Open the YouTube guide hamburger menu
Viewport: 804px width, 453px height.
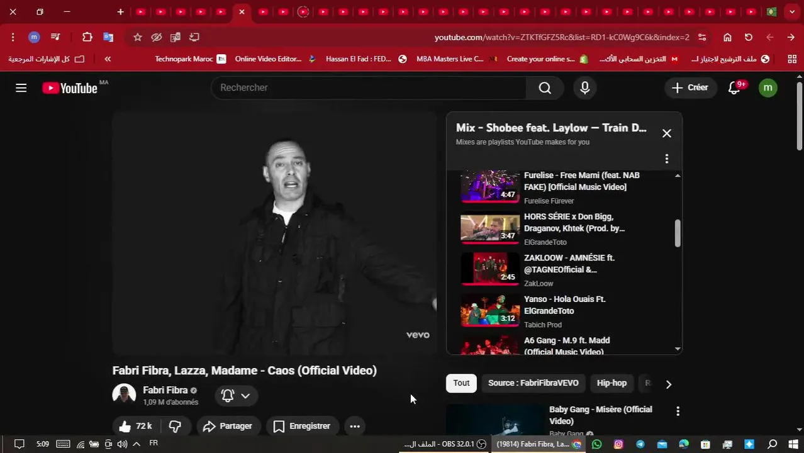(21, 87)
